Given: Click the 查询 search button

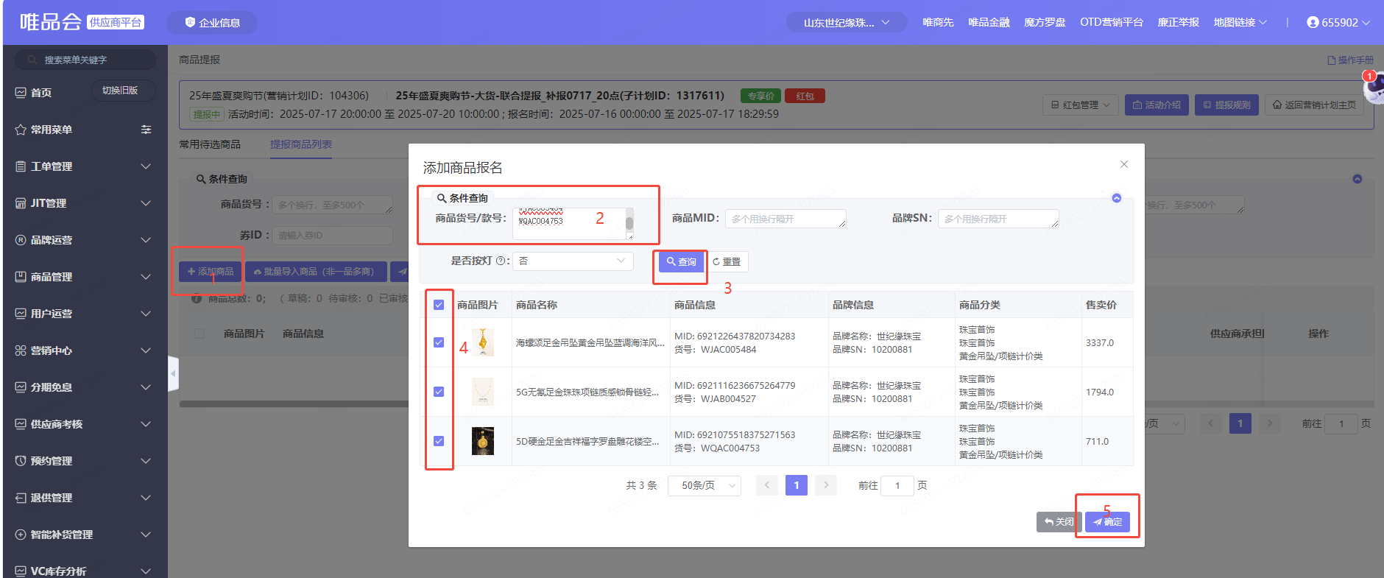Looking at the screenshot, I should coord(681,261).
